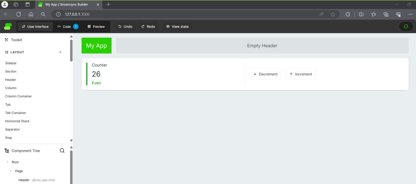416x184 pixels.
Task: Switch to the Code tab
Action: (67, 27)
